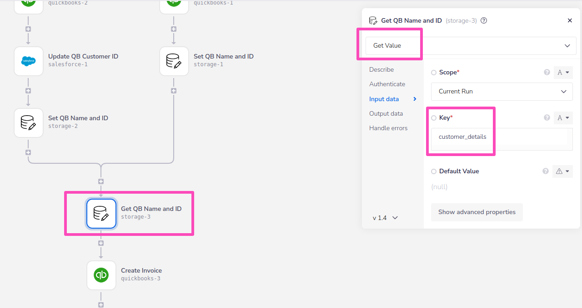Click the customer_details Key input field
Screen dimensions: 582x308
502,137
